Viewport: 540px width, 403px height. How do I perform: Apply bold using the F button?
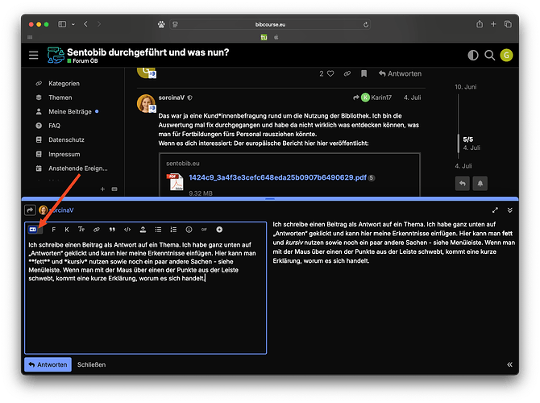(x=54, y=230)
